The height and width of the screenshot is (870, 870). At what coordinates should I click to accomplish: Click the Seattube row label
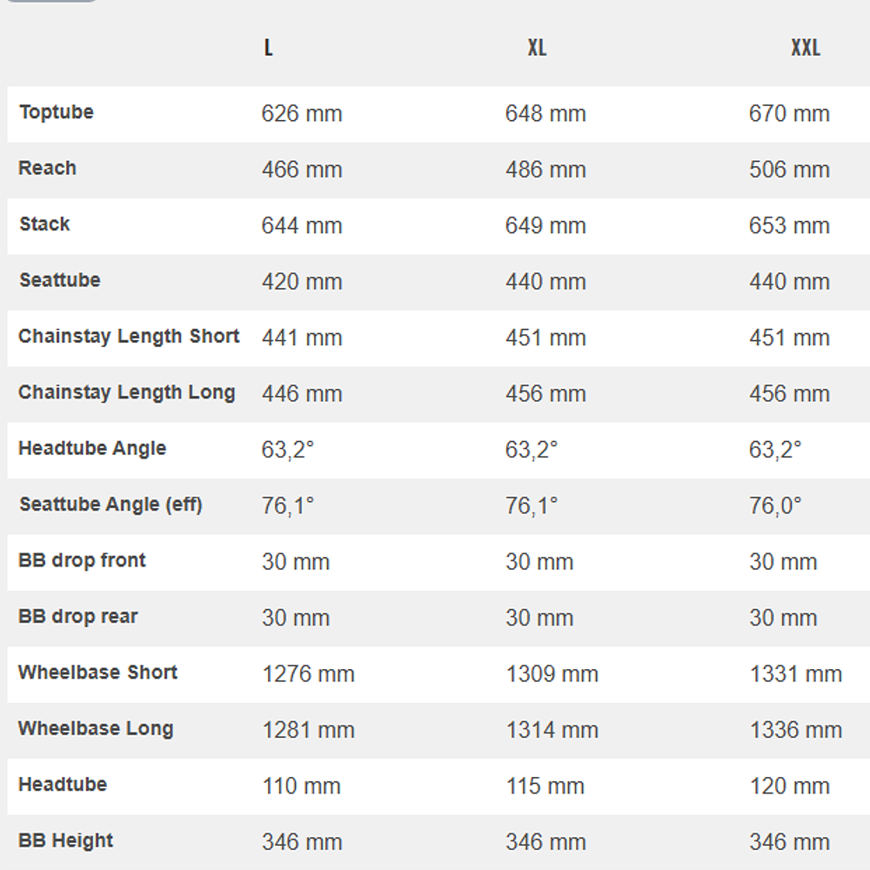[59, 280]
